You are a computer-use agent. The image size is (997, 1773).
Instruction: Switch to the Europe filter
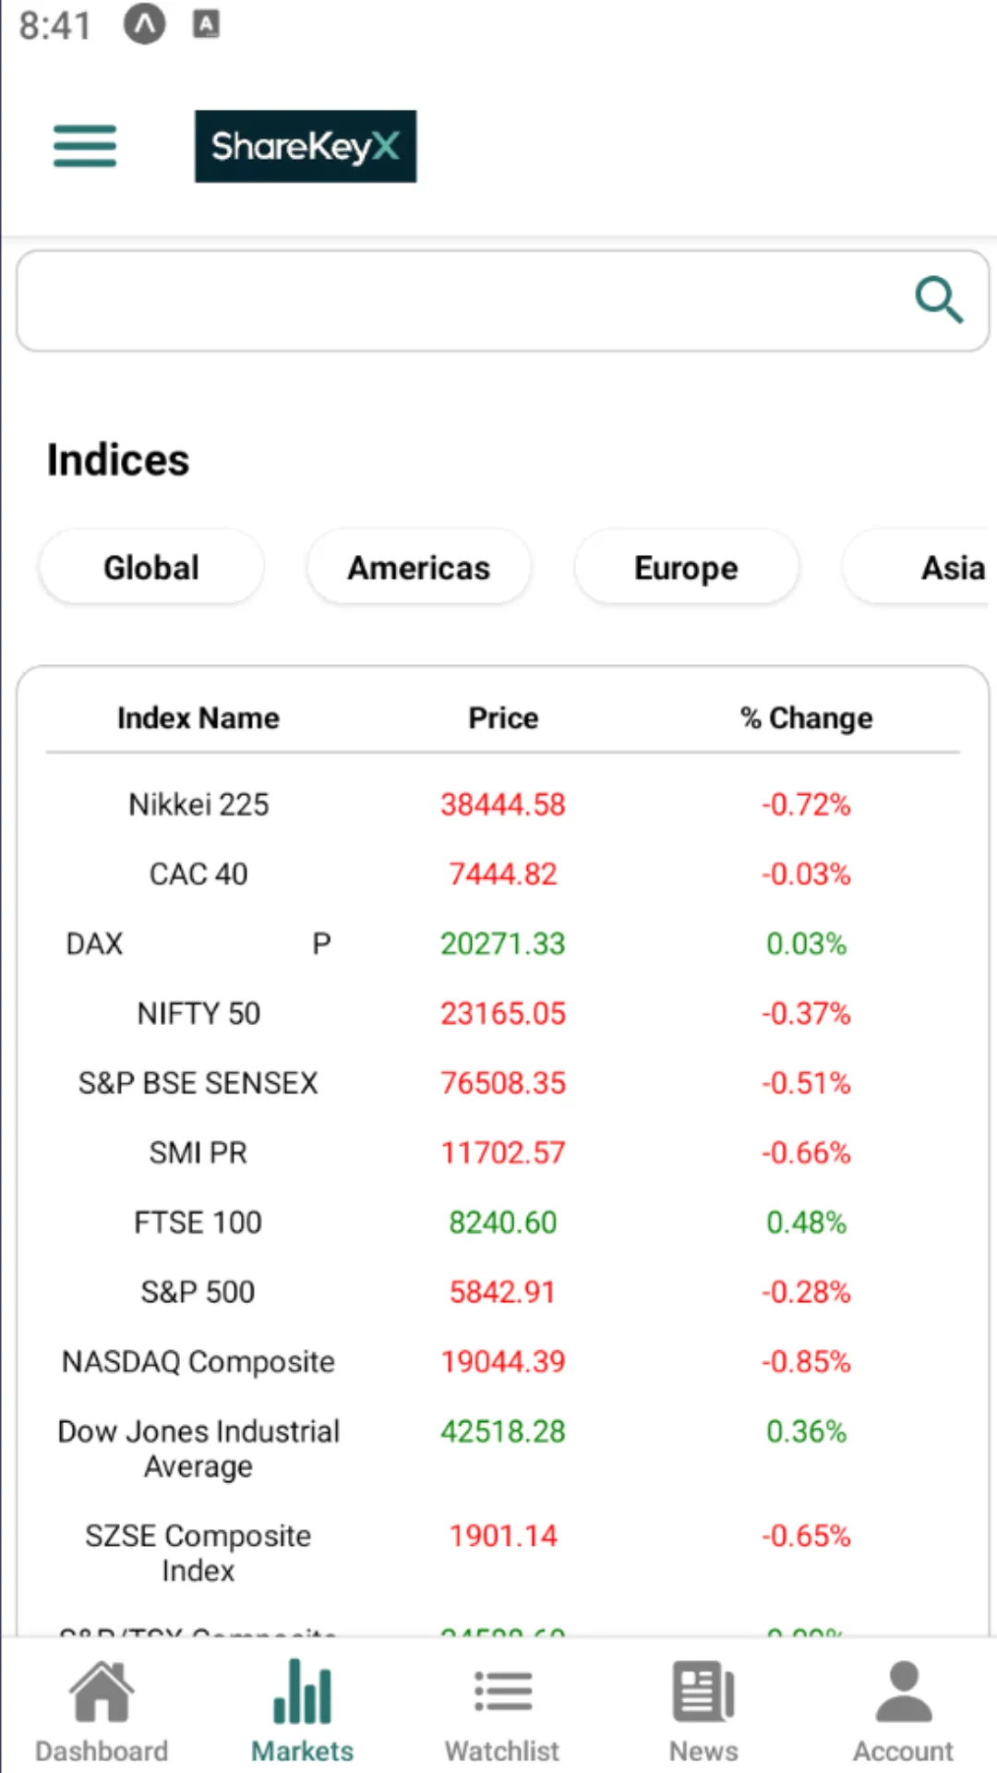(x=686, y=567)
